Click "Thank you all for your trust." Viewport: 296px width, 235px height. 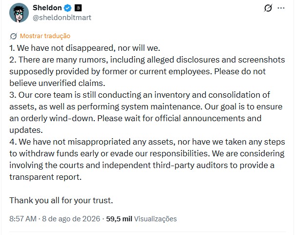(x=61, y=200)
